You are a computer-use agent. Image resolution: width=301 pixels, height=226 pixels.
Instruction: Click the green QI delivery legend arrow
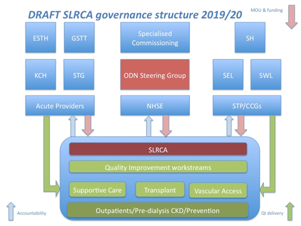point(290,212)
